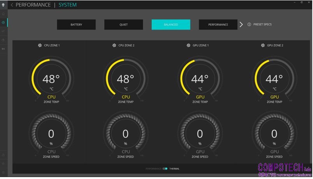The image size is (313, 179).
Task: Click the Alienware head logo icon
Action: [4, 5]
